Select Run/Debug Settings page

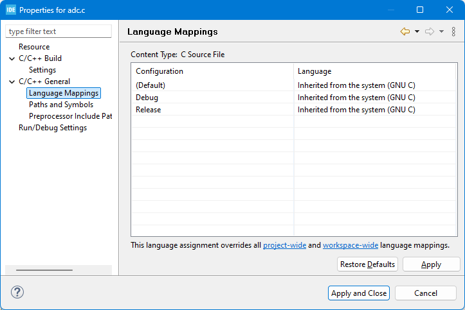(53, 128)
